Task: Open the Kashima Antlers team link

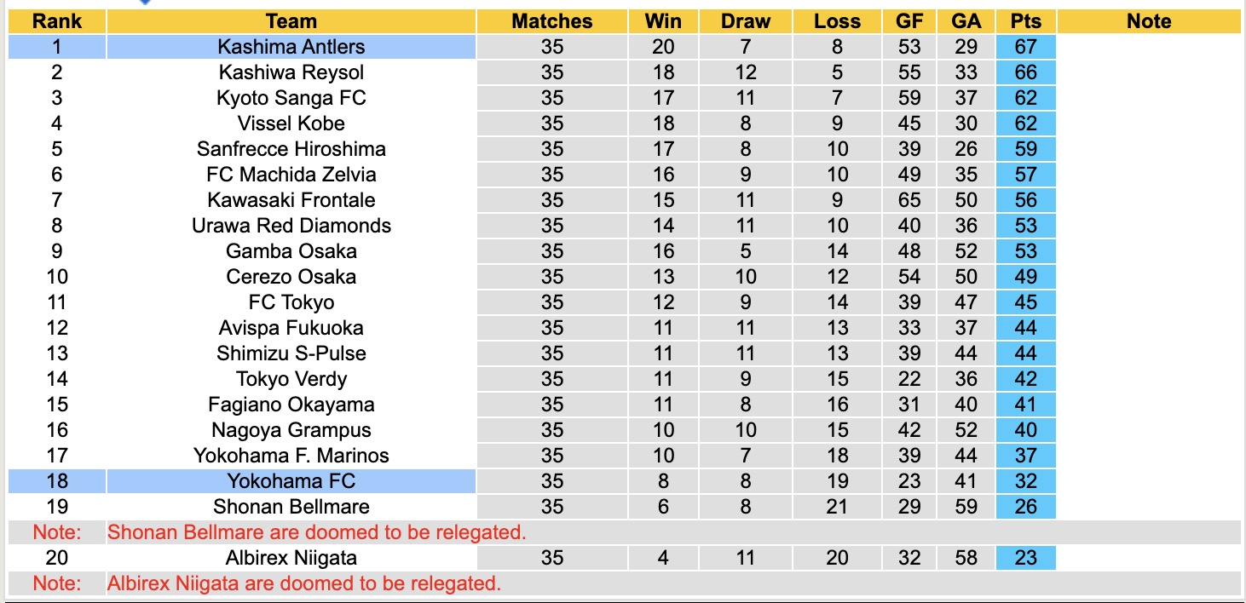Action: (291, 47)
